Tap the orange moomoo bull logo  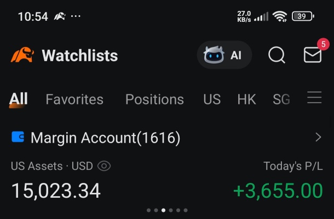pos(22,55)
